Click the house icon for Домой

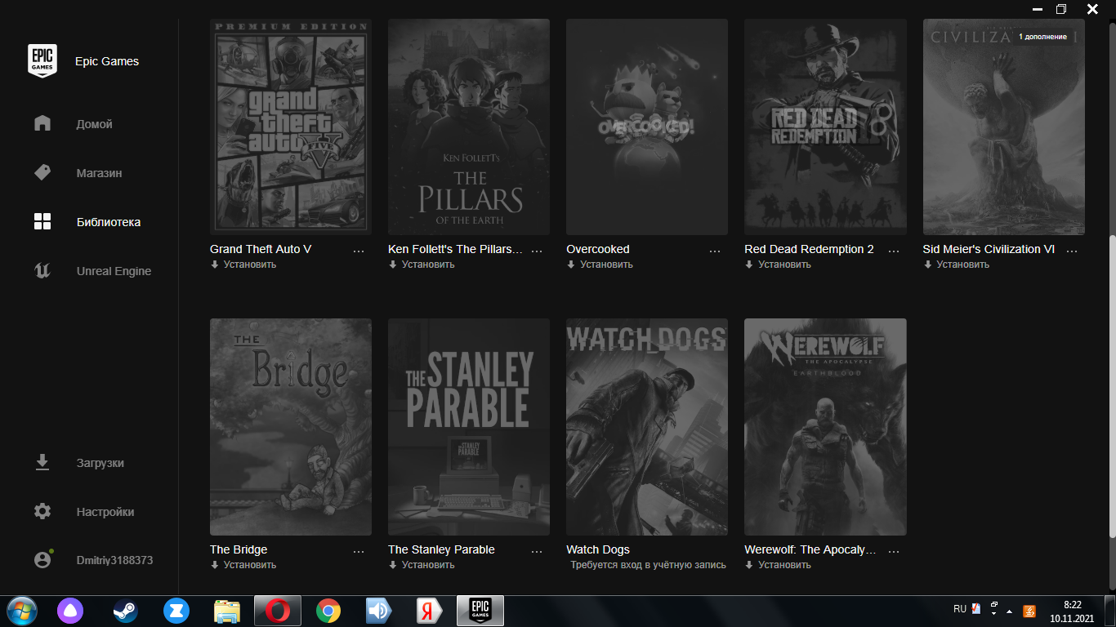click(42, 123)
